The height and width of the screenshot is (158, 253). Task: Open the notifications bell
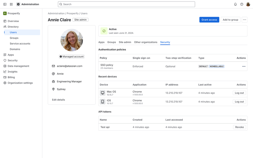click(x=235, y=4)
